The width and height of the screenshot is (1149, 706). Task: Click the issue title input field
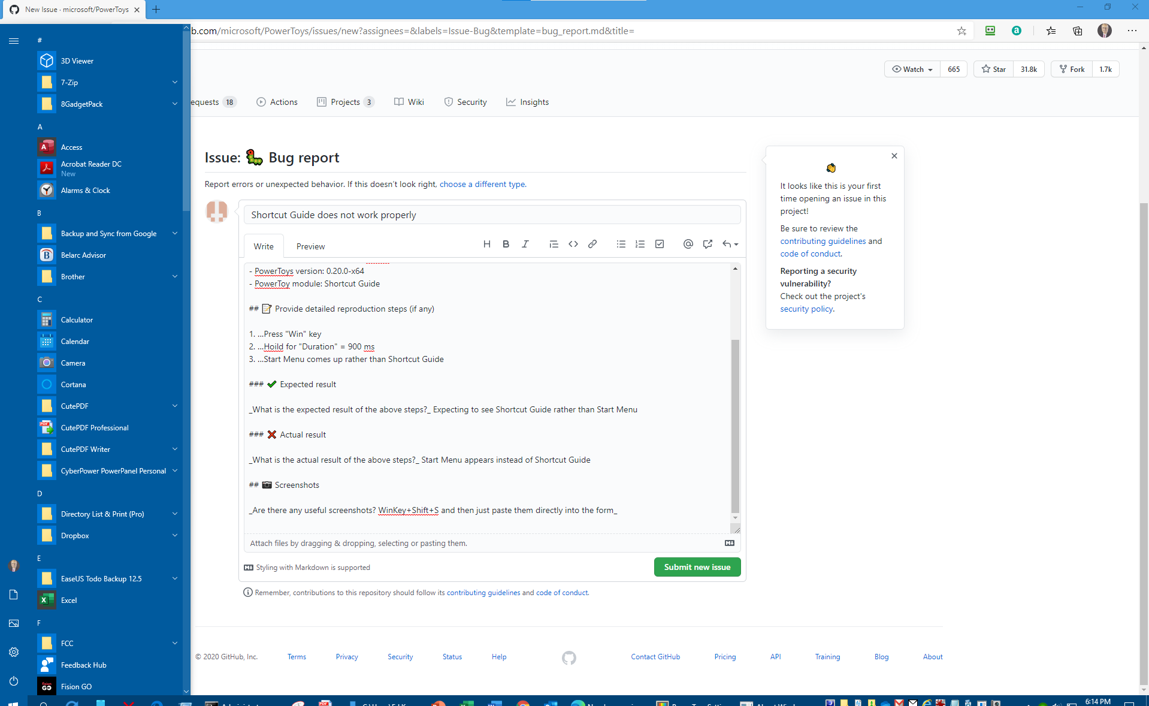pyautogui.click(x=492, y=215)
